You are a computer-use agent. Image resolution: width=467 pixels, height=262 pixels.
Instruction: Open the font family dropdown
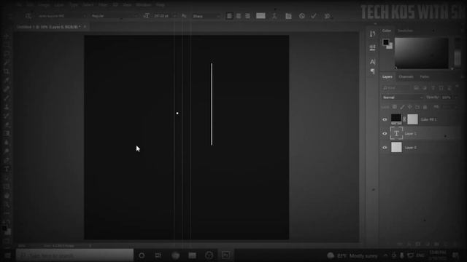[61, 16]
